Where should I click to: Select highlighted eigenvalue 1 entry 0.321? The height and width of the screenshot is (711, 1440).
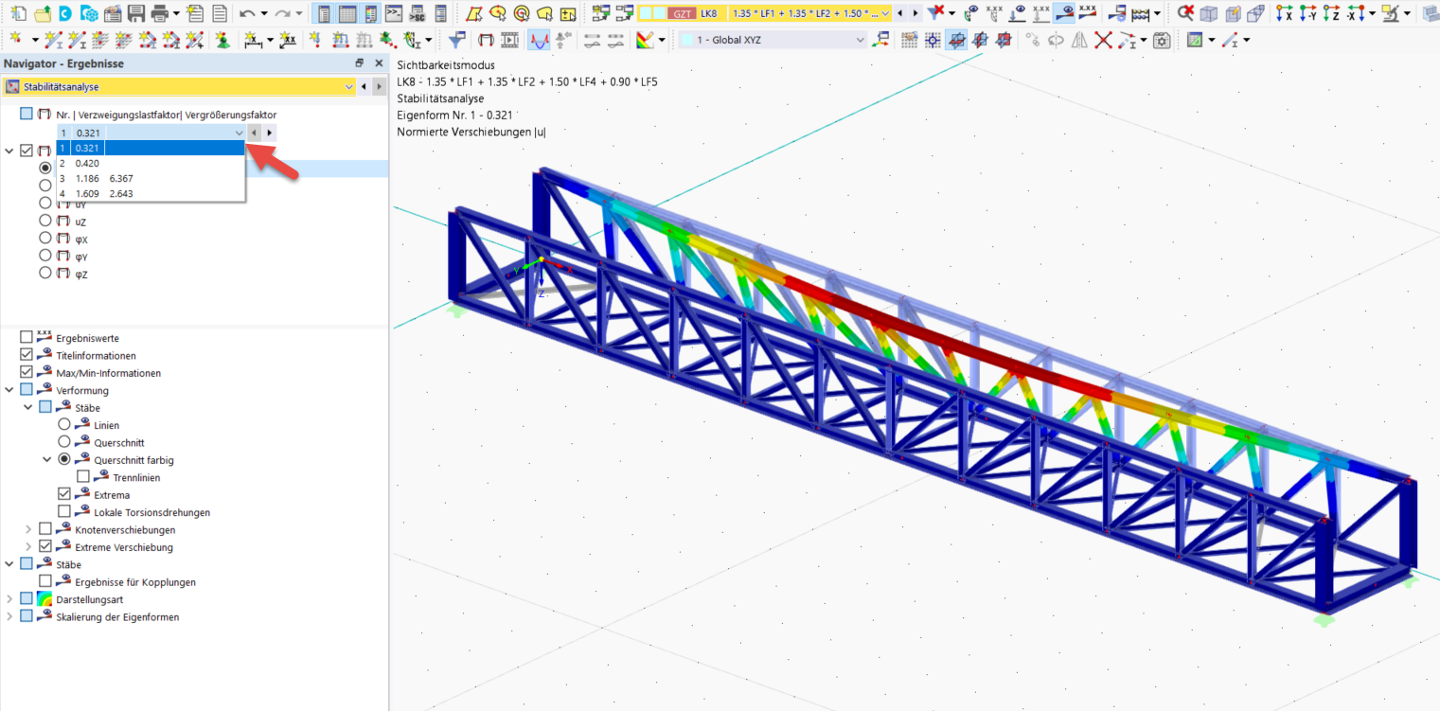151,148
